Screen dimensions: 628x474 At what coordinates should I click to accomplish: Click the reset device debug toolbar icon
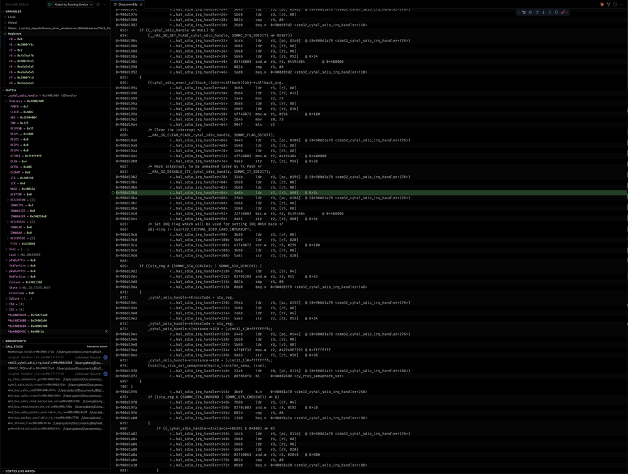click(x=524, y=13)
